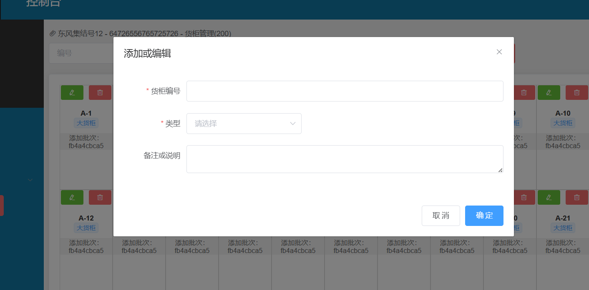Edit the A-12 cabinet card
The image size is (589, 290).
click(72, 197)
